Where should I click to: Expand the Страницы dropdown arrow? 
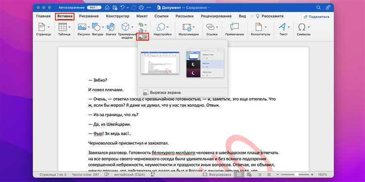pyautogui.click(x=49, y=27)
